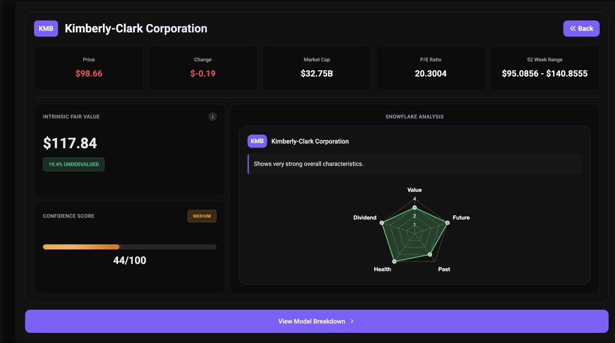Open View Model Breakdown

point(317,321)
